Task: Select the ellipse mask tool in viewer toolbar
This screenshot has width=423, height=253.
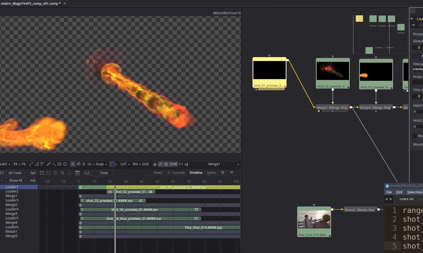Action: (x=65, y=164)
